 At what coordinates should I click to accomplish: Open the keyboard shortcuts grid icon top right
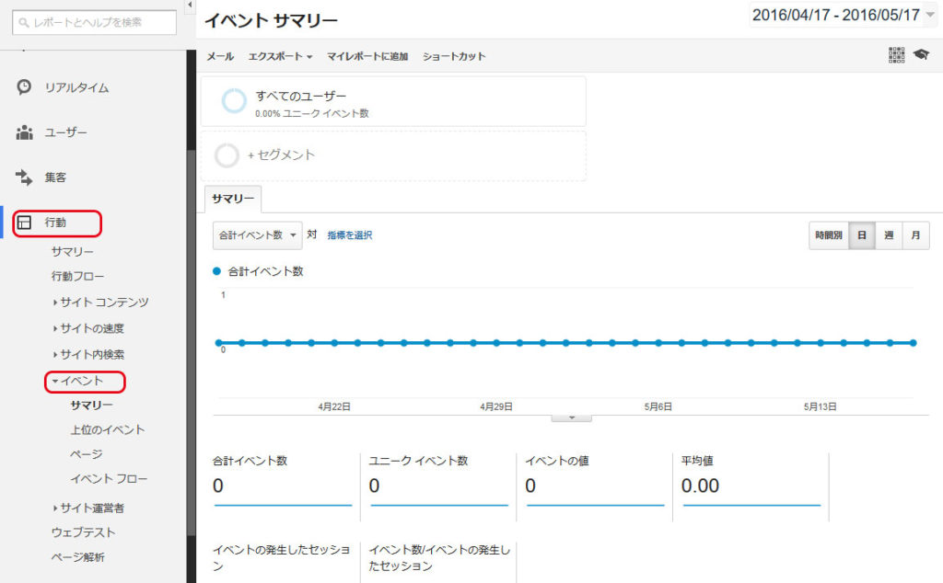point(895,55)
